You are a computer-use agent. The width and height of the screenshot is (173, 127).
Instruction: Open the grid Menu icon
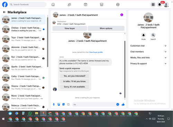click(153, 4)
